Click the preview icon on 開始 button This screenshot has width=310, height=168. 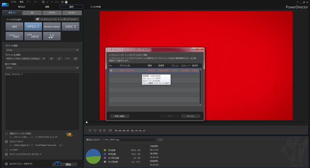tap(58, 164)
